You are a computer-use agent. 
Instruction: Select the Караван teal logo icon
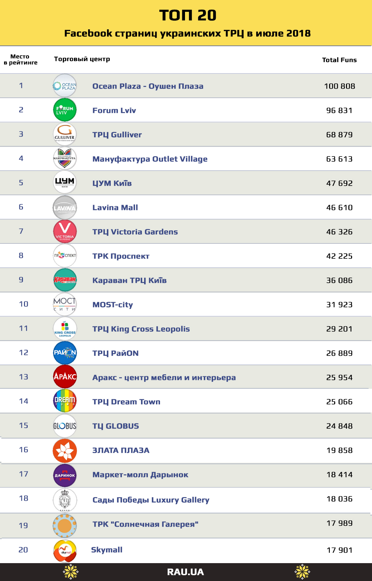pyautogui.click(x=65, y=280)
